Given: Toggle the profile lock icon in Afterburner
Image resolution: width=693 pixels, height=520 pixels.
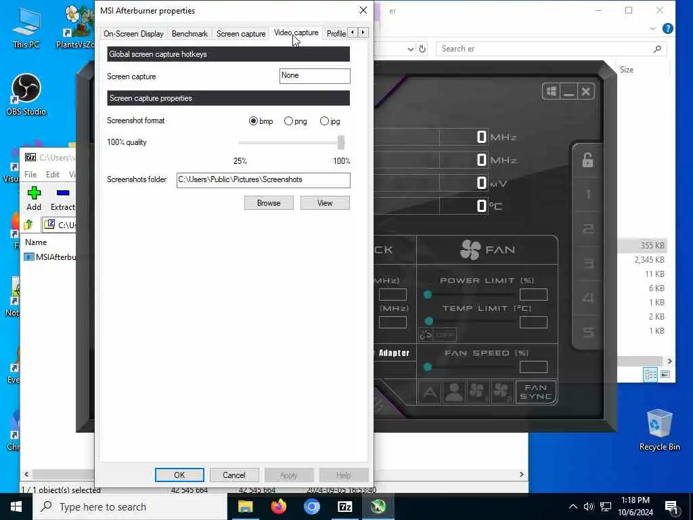Looking at the screenshot, I should coord(588,160).
